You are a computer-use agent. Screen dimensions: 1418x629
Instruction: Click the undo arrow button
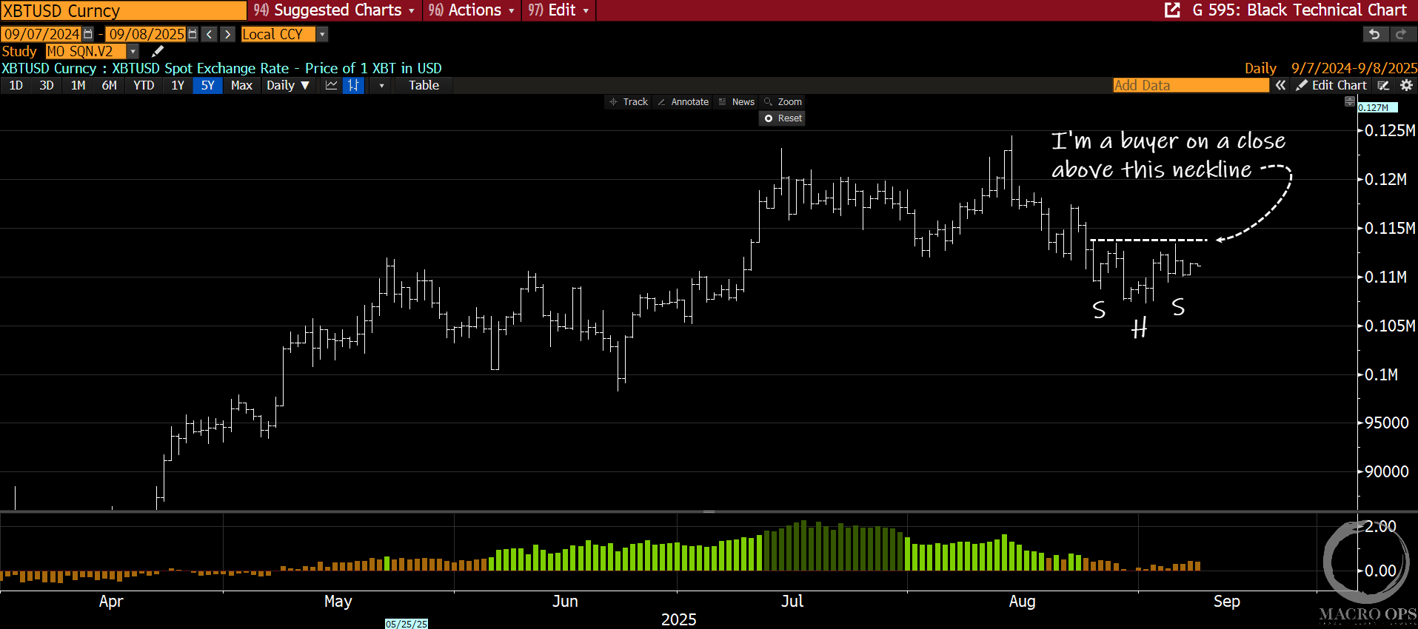click(1374, 34)
